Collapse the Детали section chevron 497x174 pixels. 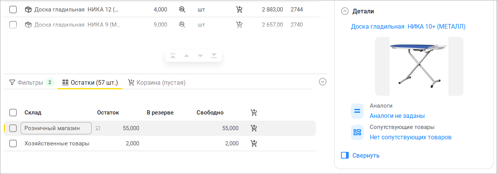pos(345,11)
